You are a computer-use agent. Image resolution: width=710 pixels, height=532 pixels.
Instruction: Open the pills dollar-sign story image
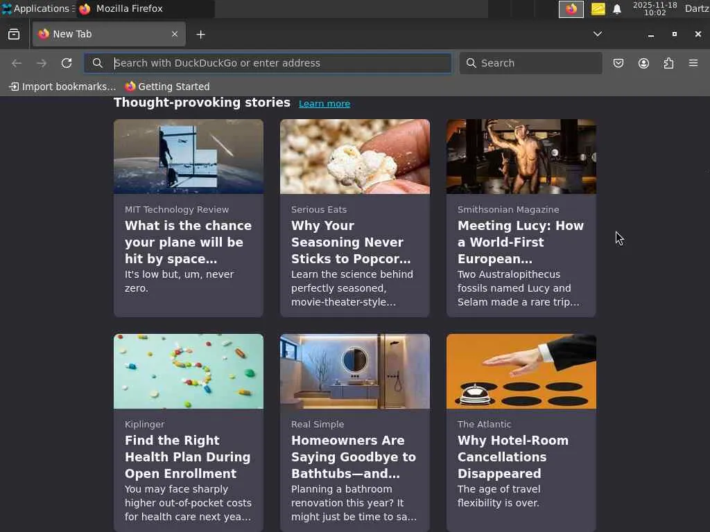coord(189,371)
